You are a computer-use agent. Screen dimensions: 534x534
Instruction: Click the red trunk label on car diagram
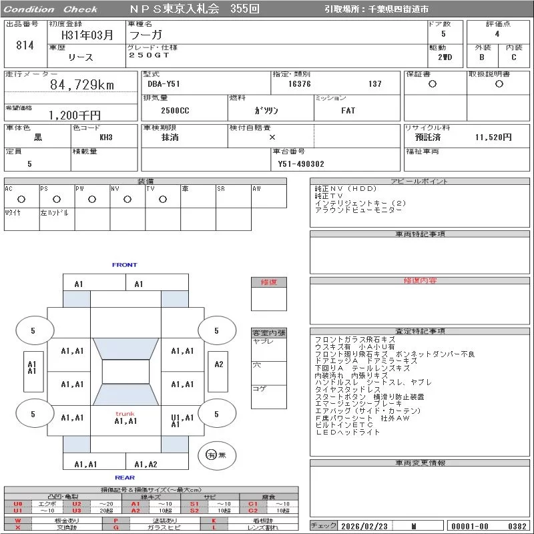coord(125,414)
